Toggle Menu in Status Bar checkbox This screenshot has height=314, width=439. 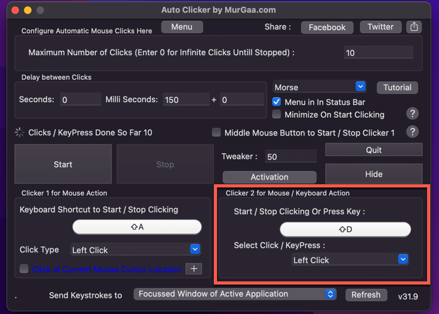277,102
